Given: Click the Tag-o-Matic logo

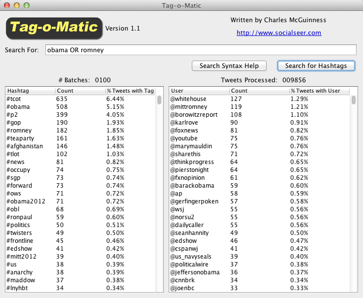Looking at the screenshot, I should click(x=54, y=28).
